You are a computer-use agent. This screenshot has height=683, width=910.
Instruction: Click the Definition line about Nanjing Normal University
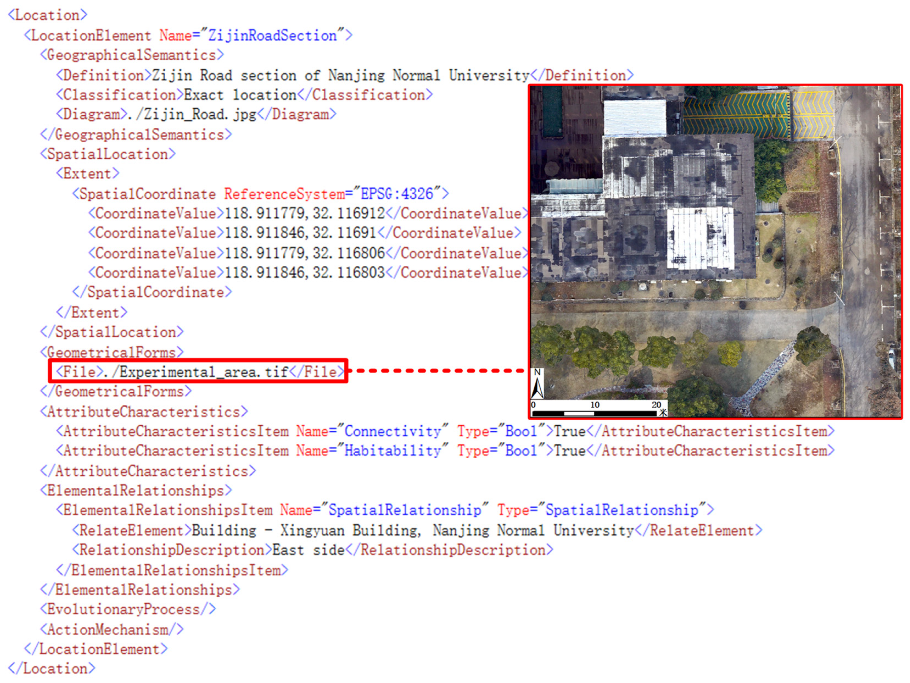[x=345, y=75]
